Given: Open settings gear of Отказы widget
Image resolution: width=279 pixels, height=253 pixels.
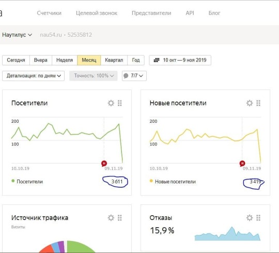Looking at the screenshot, I should click(250, 218).
